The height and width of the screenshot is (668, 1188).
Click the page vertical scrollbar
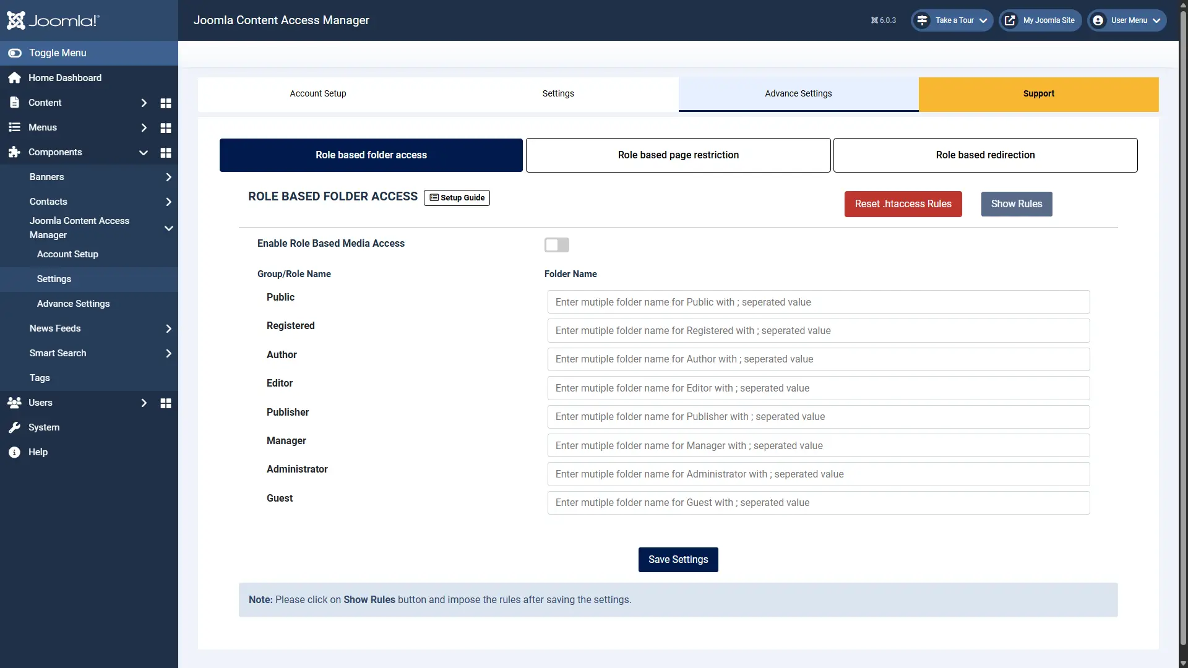(1183, 328)
